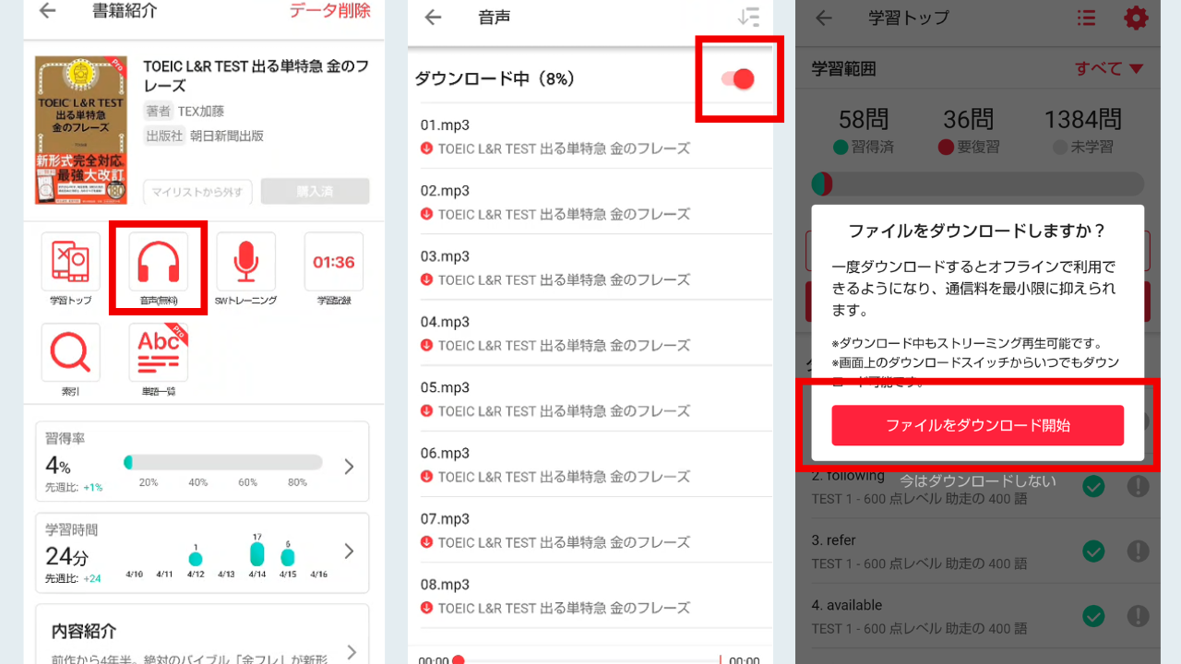Tap the データ削除 link
This screenshot has height=664, width=1181.
point(329,11)
